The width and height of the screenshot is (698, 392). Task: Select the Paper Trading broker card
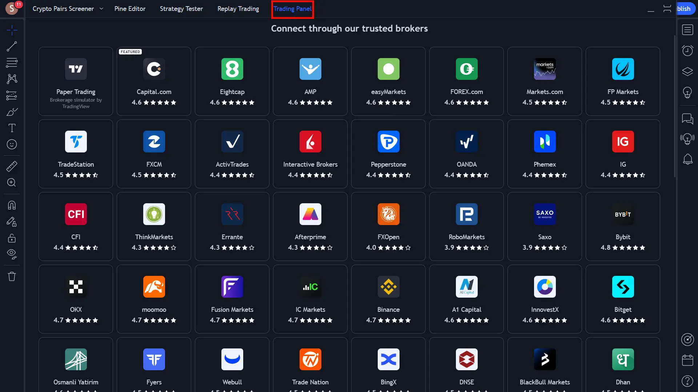(x=76, y=81)
